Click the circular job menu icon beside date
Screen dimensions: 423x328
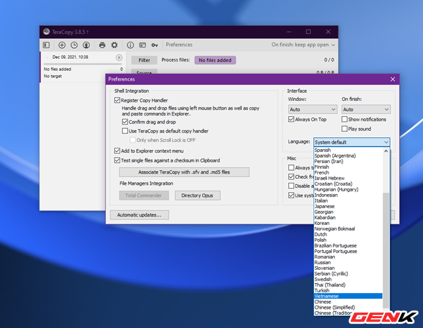pos(119,57)
